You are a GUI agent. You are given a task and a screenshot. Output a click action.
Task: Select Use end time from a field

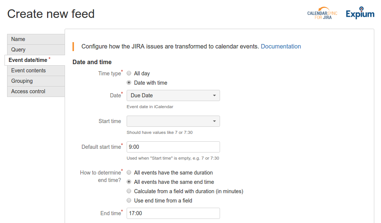coord(129,201)
